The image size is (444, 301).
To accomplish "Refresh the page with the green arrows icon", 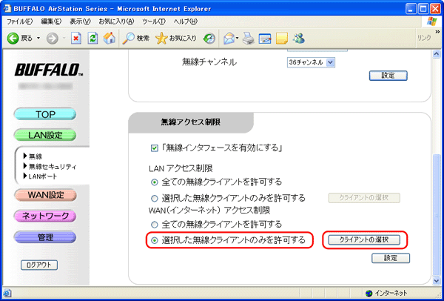I will pyautogui.click(x=92, y=39).
